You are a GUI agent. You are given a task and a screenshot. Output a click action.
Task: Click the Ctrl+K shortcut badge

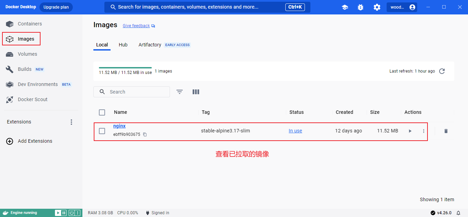coord(295,7)
